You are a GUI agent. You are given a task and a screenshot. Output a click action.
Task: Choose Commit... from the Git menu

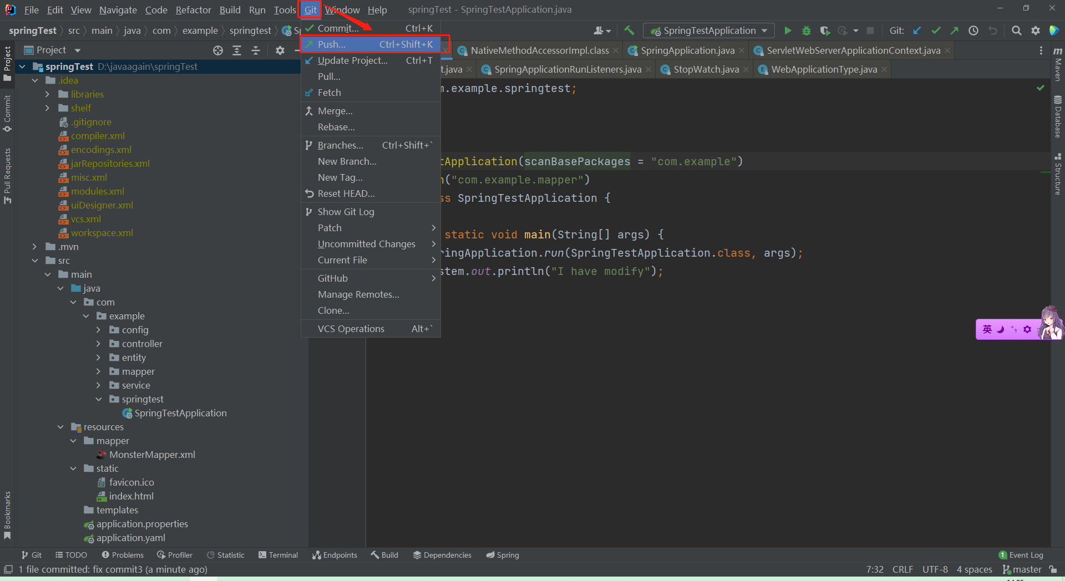coord(371,28)
